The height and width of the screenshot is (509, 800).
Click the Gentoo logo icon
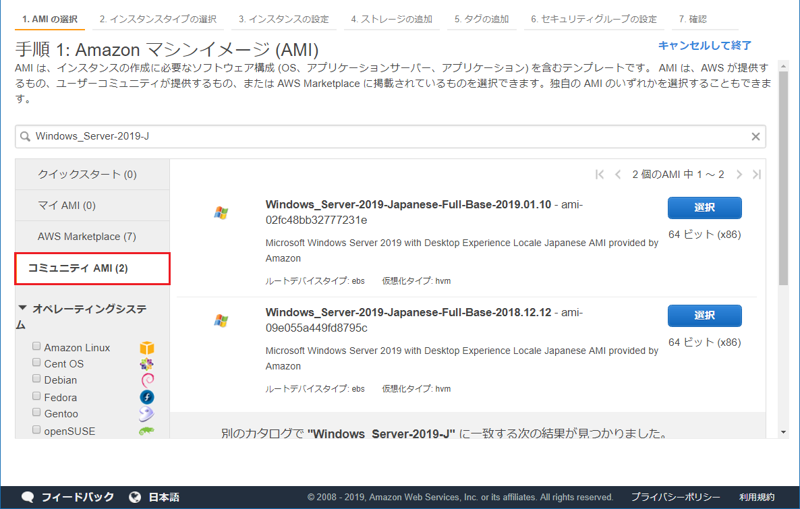coord(146,413)
